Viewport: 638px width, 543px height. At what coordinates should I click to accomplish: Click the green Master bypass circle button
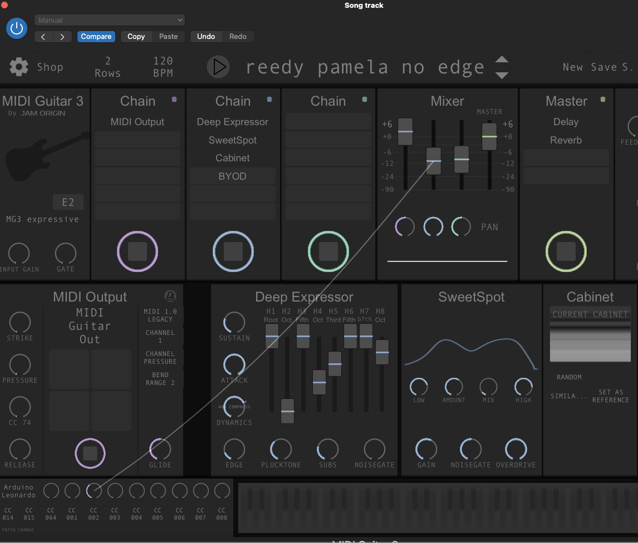click(566, 251)
